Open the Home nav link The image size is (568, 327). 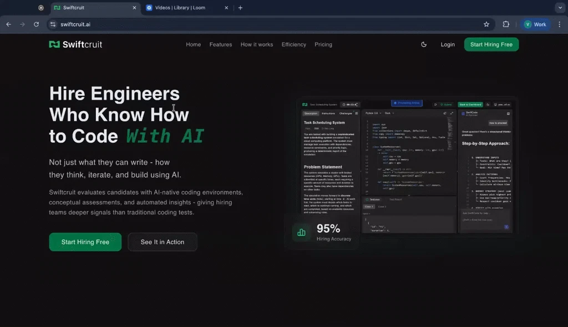tap(193, 44)
